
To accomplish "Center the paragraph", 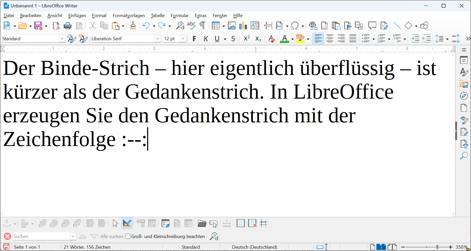I will coord(330,39).
